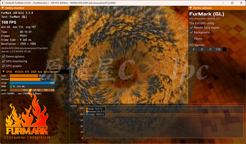Click The Evil GPU utility label

click(x=202, y=23)
